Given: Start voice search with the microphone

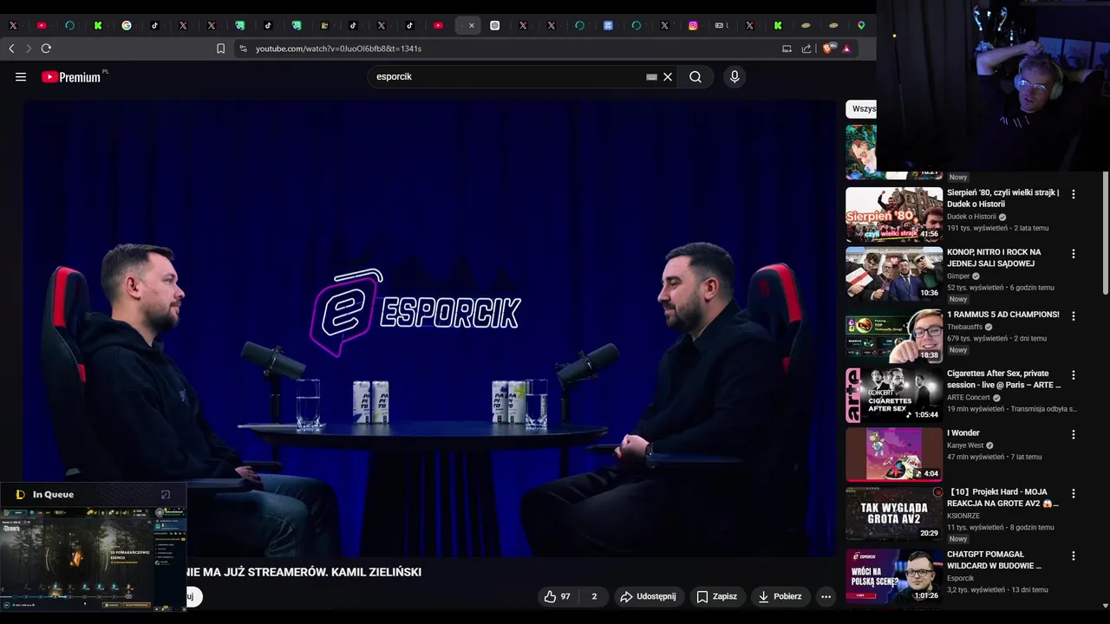Looking at the screenshot, I should click(x=735, y=77).
